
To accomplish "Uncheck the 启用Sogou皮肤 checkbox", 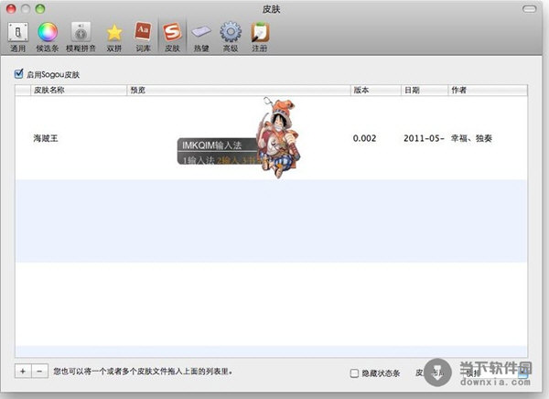I will pos(19,74).
